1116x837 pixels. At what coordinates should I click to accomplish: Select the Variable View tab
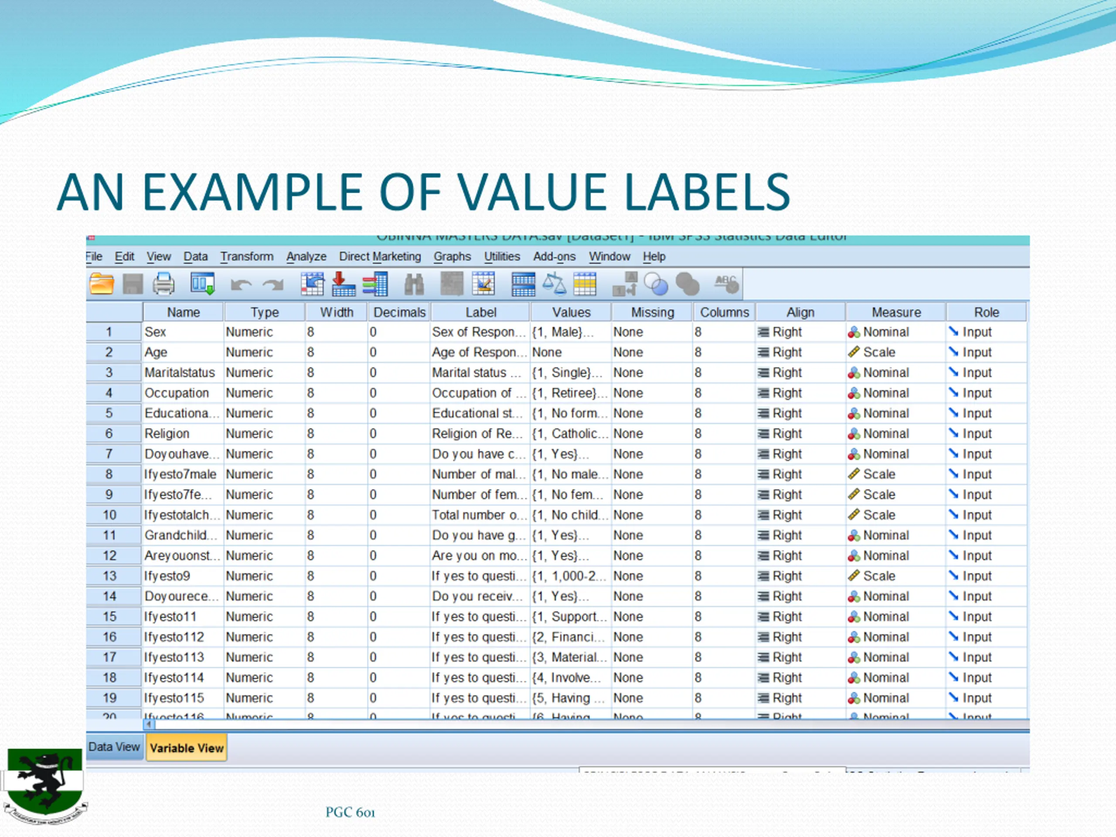(186, 748)
